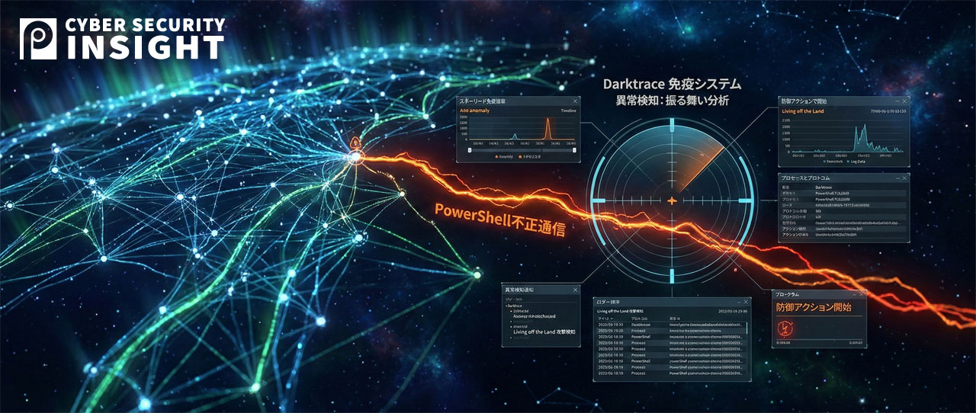Close the 防御アクション開始 program panel

click(862, 295)
